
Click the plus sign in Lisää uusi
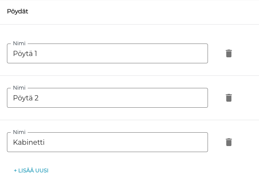16,171
